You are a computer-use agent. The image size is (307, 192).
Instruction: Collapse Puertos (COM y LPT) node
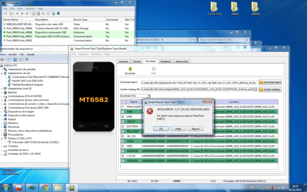pyautogui.click(x=2, y=139)
